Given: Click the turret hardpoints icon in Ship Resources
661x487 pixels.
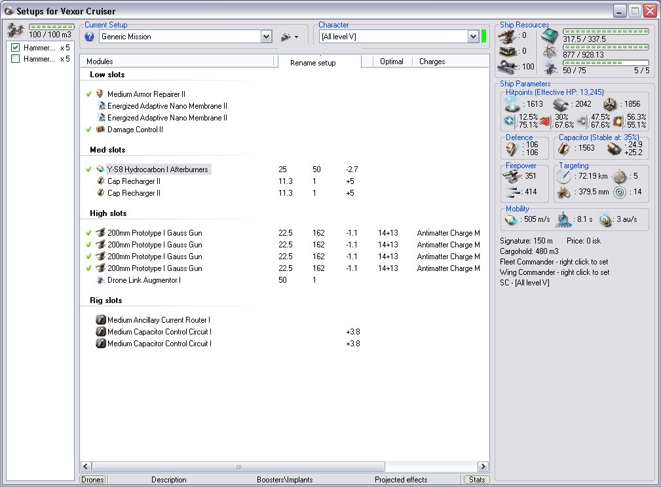Looking at the screenshot, I should tap(507, 37).
